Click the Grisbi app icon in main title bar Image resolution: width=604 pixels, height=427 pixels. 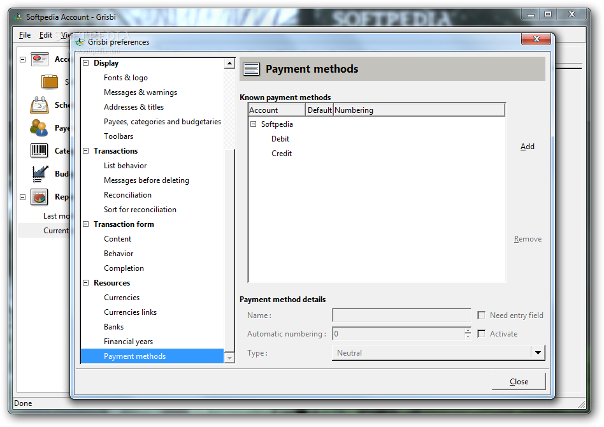click(x=18, y=17)
